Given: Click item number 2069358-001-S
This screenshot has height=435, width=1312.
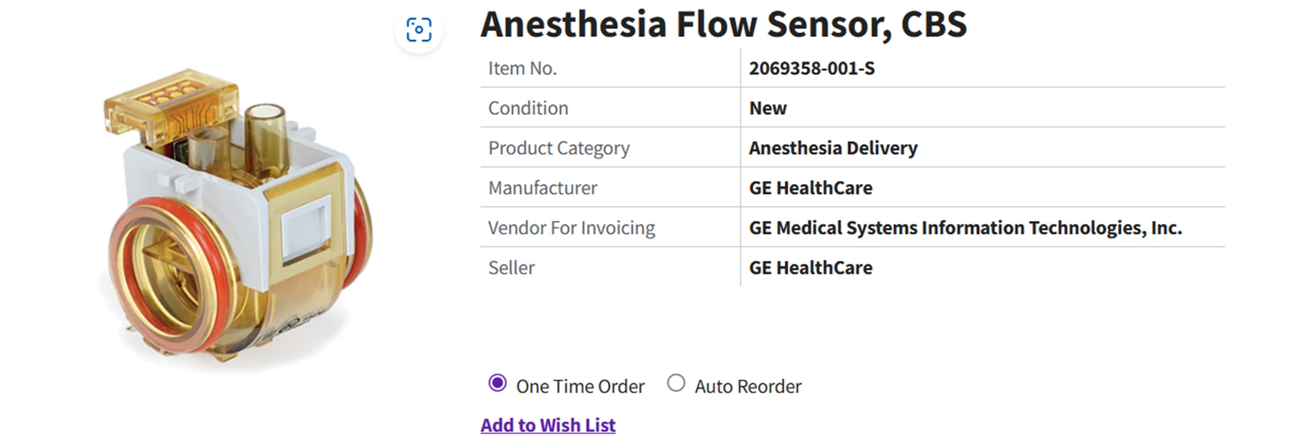Looking at the screenshot, I should [x=812, y=69].
